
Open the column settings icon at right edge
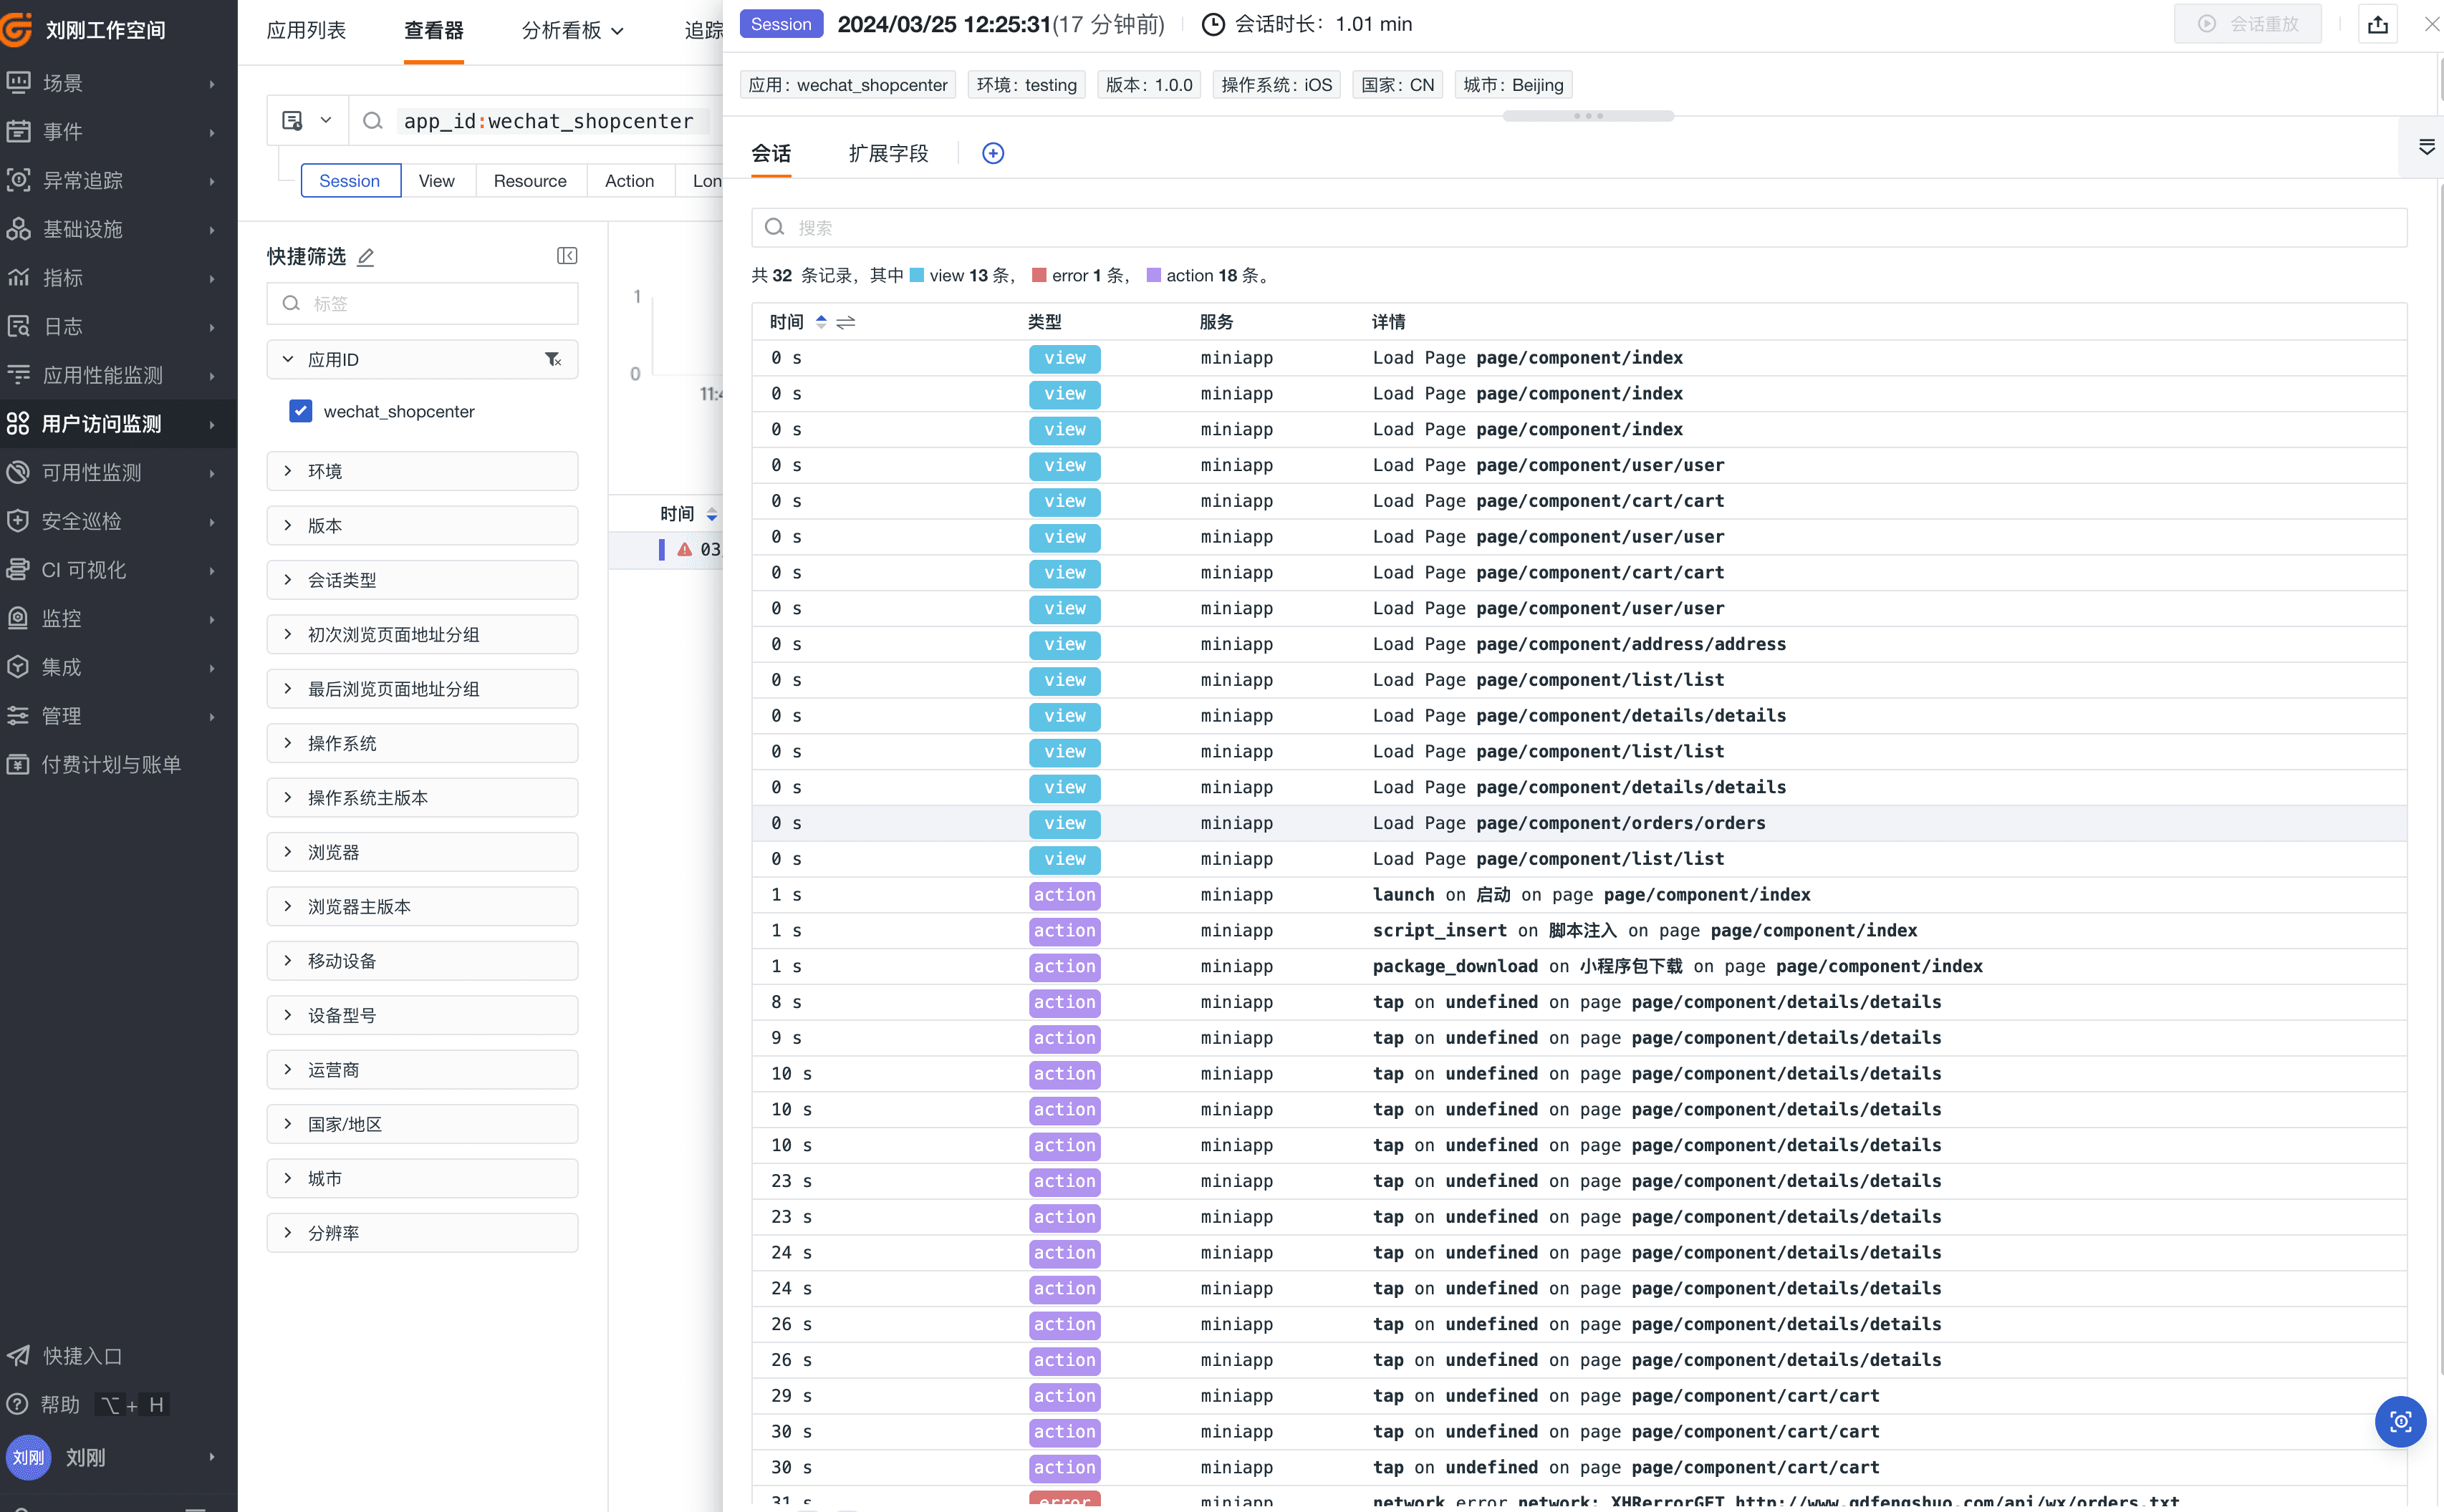point(2426,147)
